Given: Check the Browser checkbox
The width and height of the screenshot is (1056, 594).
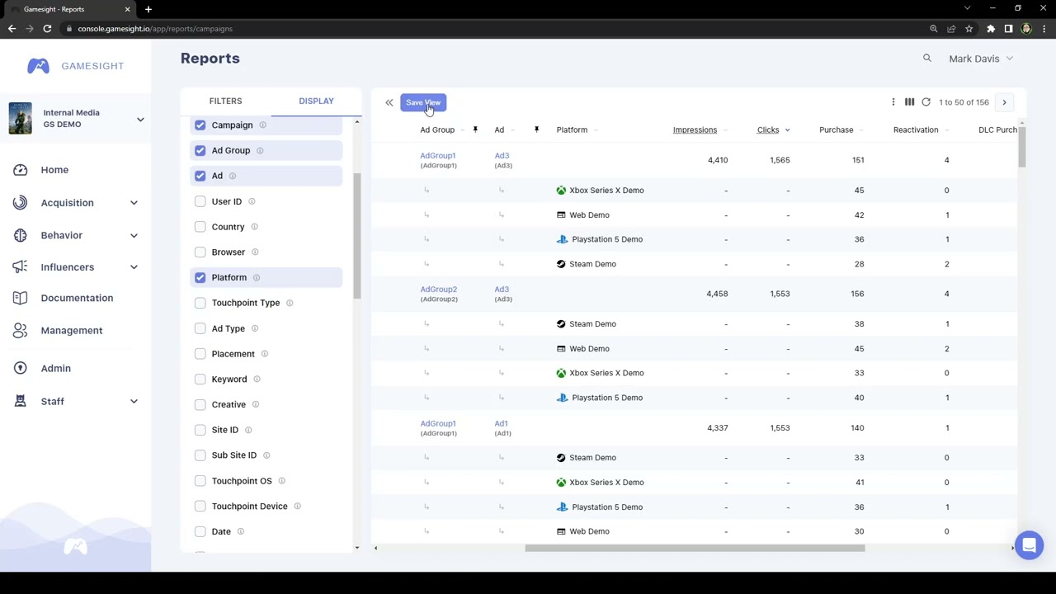Looking at the screenshot, I should [x=200, y=252].
